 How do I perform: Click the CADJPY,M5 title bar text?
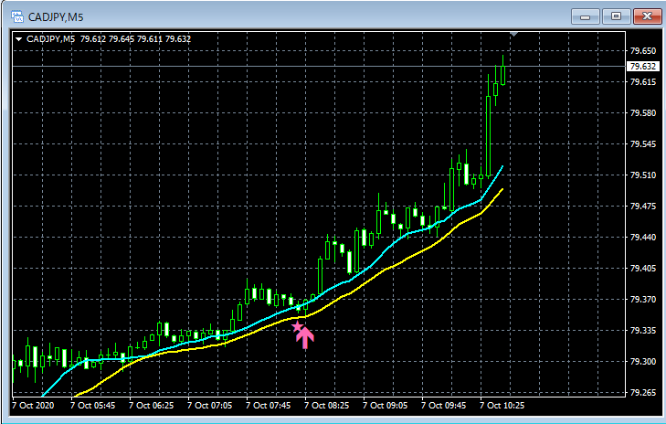point(56,17)
